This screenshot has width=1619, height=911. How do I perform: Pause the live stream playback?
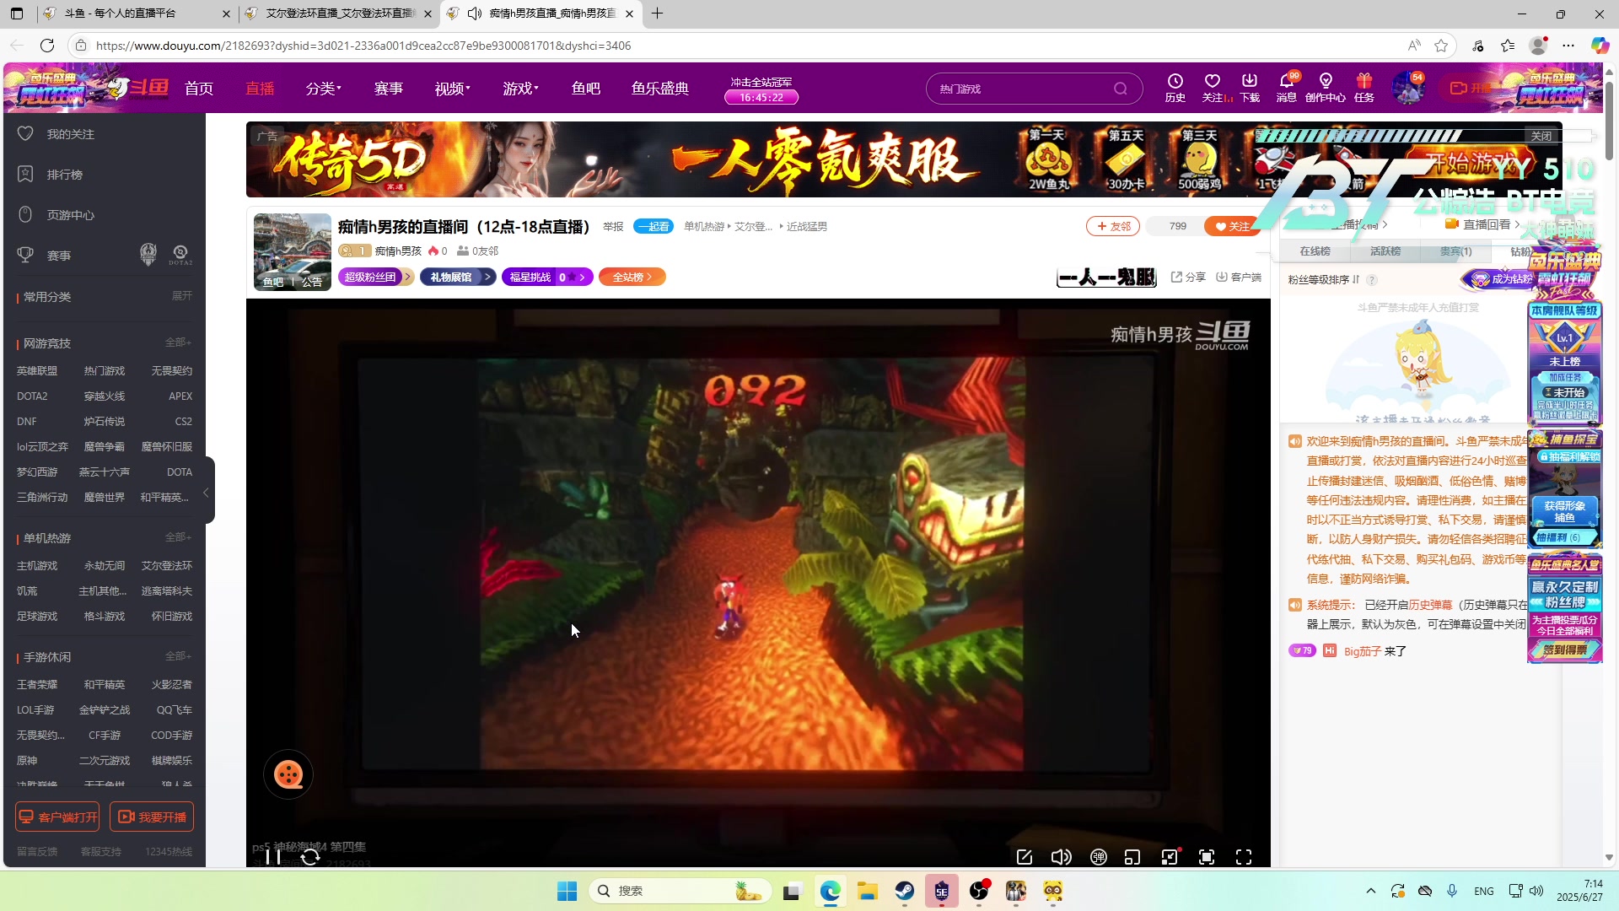(x=272, y=857)
